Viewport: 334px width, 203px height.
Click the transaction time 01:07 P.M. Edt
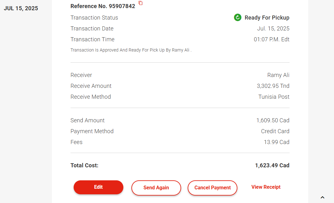pos(272,39)
